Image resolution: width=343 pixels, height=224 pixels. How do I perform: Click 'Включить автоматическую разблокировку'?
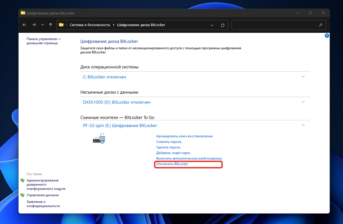[x=189, y=158]
